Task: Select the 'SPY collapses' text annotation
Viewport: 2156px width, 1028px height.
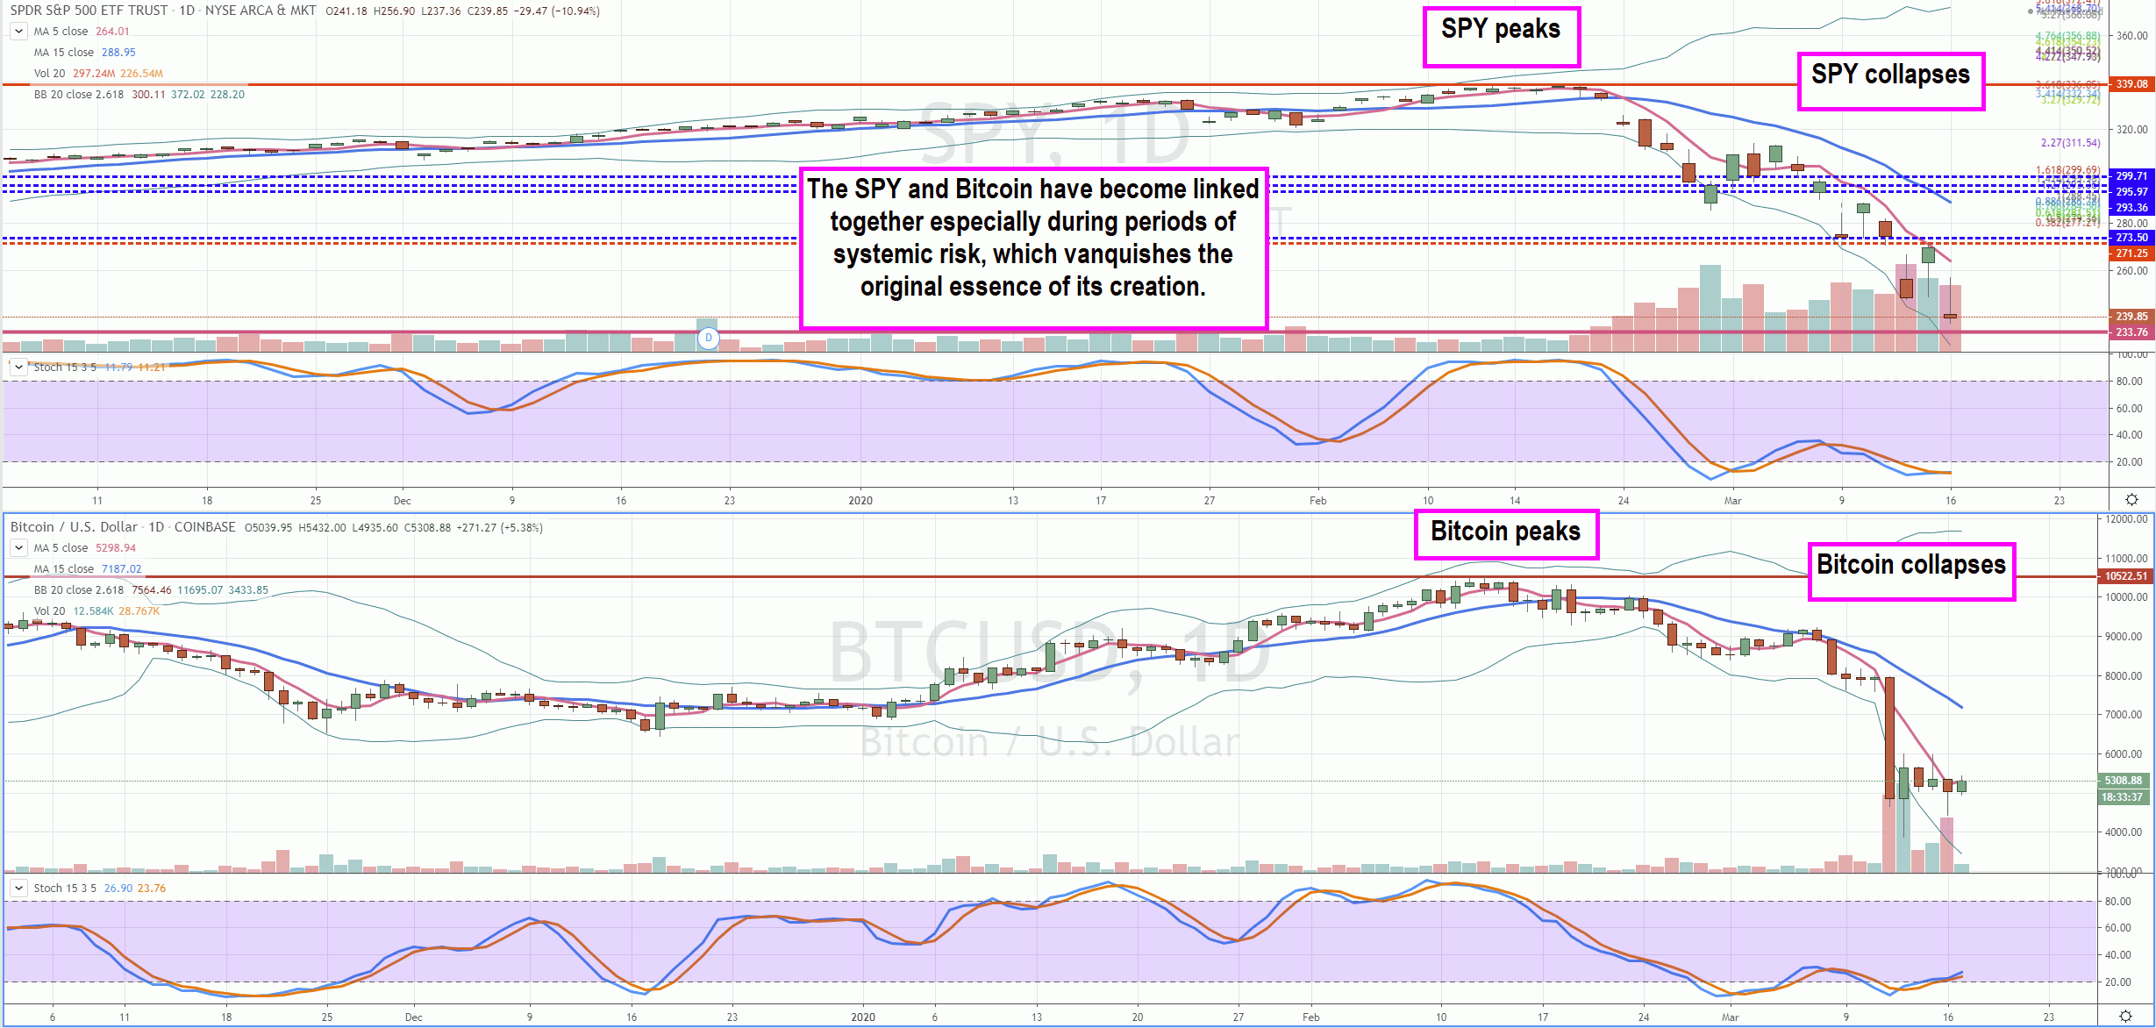Action: 1891,82
